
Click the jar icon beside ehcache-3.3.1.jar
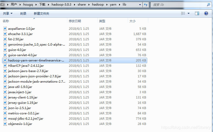[5, 34]
